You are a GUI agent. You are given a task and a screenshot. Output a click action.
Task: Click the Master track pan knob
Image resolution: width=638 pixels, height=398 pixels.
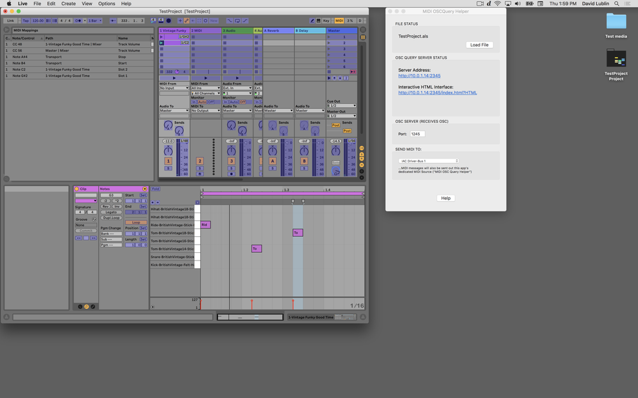coord(336,151)
